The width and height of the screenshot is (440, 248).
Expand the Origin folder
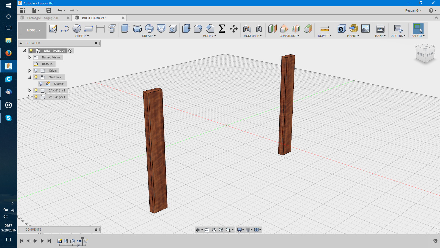[29, 71]
